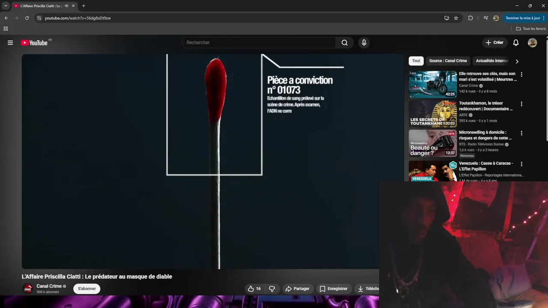Open YouTube notifications bell
The width and height of the screenshot is (548, 308).
tap(516, 43)
